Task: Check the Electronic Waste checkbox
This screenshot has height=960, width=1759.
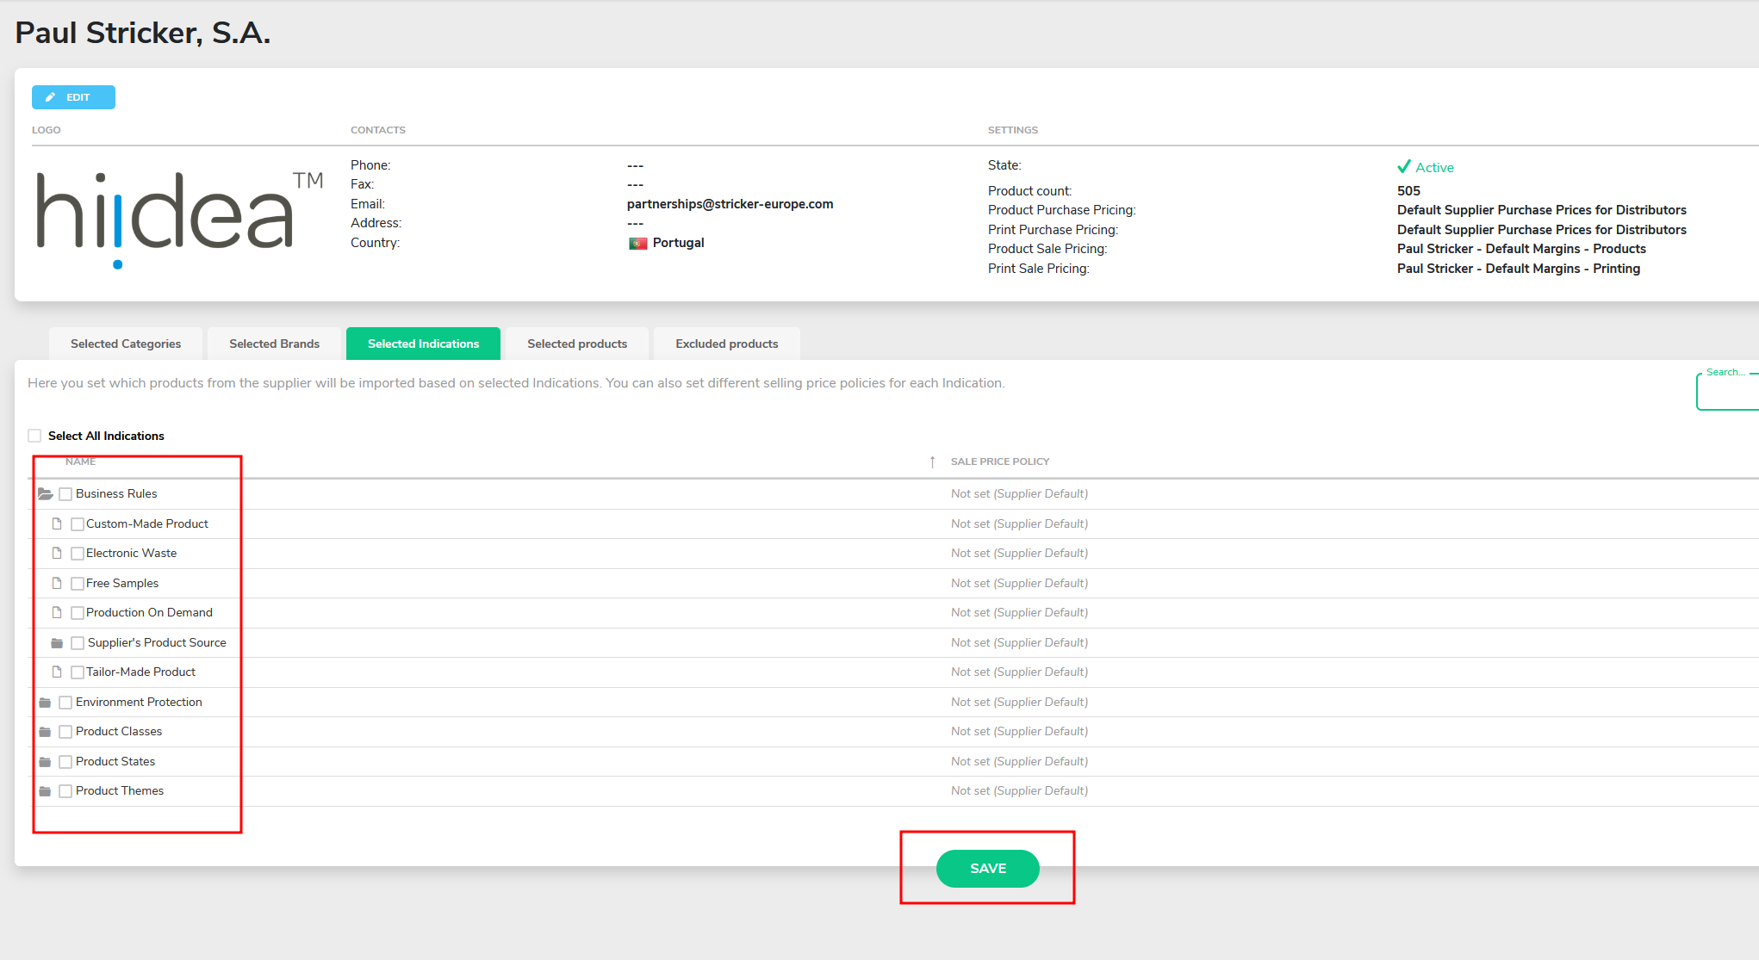Action: [x=78, y=554]
